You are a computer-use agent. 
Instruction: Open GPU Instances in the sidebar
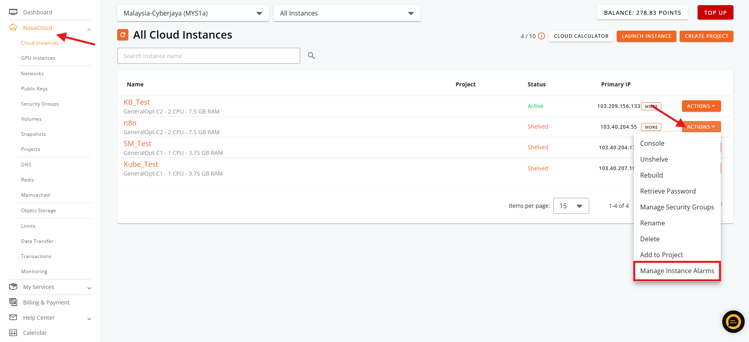(38, 58)
